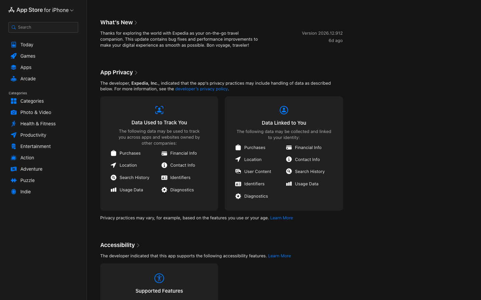
Task: Click User Content icon in linked card
Action: point(238,172)
